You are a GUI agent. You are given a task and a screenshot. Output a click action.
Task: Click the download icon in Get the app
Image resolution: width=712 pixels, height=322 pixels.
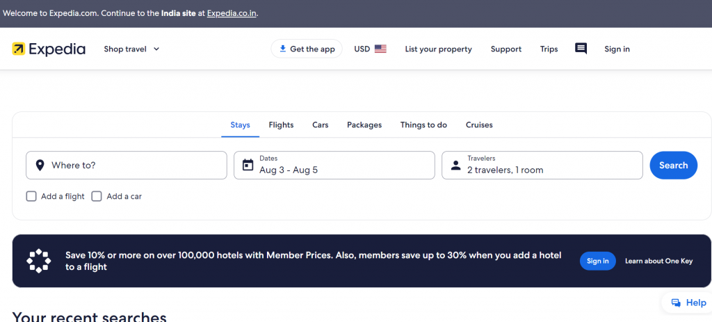[282, 49]
